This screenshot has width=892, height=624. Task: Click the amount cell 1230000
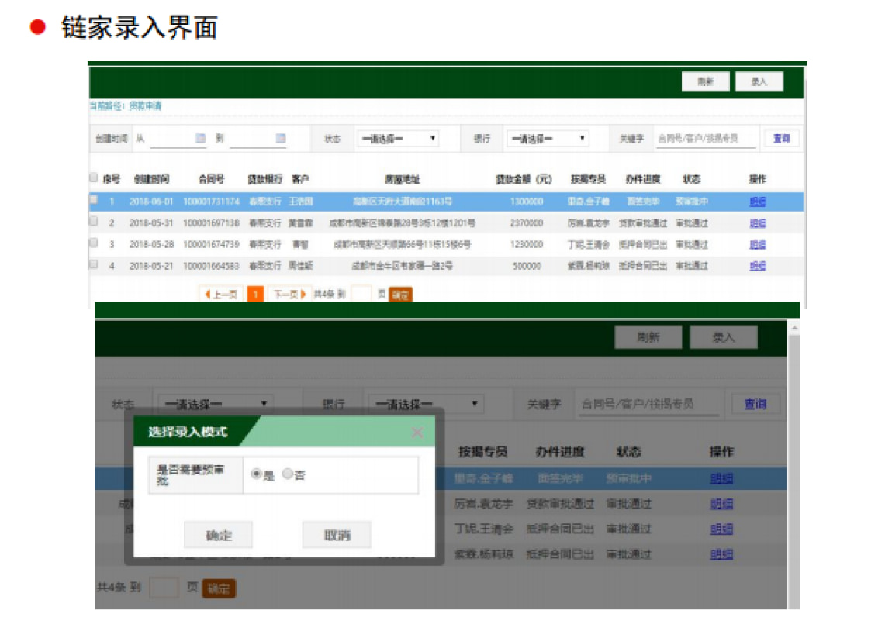pos(527,244)
